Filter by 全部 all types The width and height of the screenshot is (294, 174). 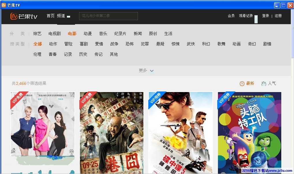click(x=38, y=44)
